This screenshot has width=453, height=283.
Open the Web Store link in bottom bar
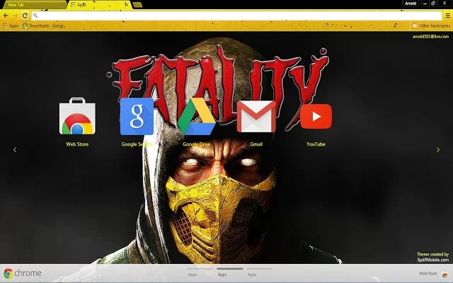(x=433, y=273)
